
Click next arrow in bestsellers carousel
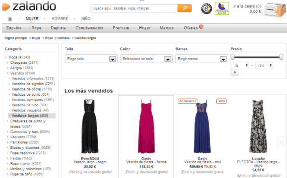point(282,142)
